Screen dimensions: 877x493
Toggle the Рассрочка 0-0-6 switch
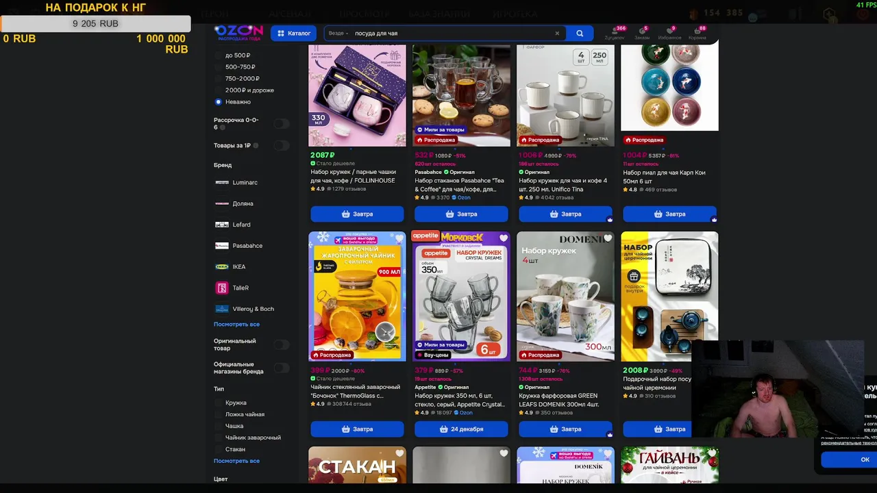281,123
